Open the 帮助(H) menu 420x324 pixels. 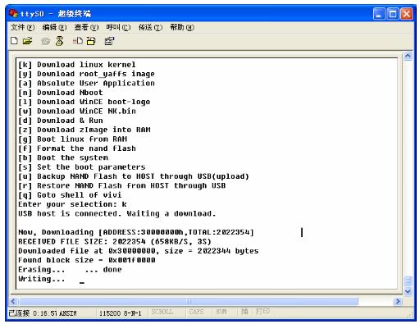182,27
